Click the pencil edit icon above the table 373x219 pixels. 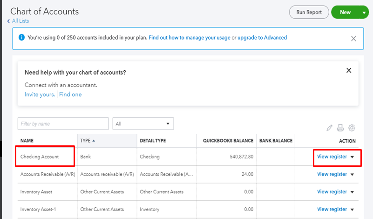click(x=330, y=128)
